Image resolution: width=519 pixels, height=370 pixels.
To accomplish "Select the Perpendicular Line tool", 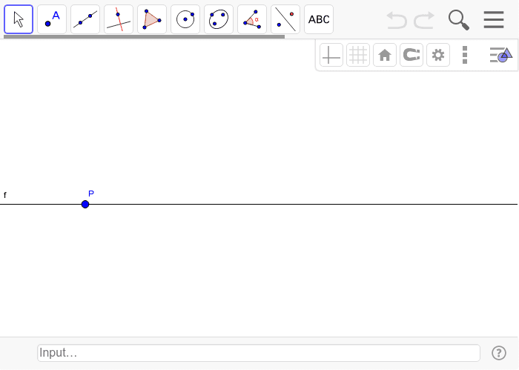I will 119,19.
